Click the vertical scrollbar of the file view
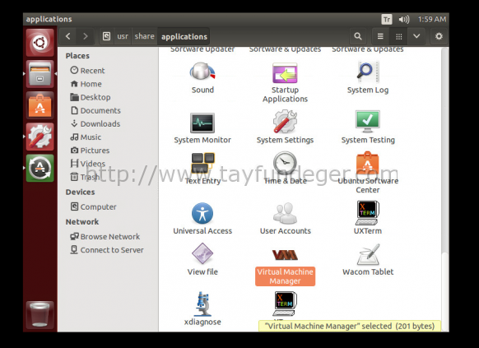479x348 pixels. pyautogui.click(x=445, y=189)
